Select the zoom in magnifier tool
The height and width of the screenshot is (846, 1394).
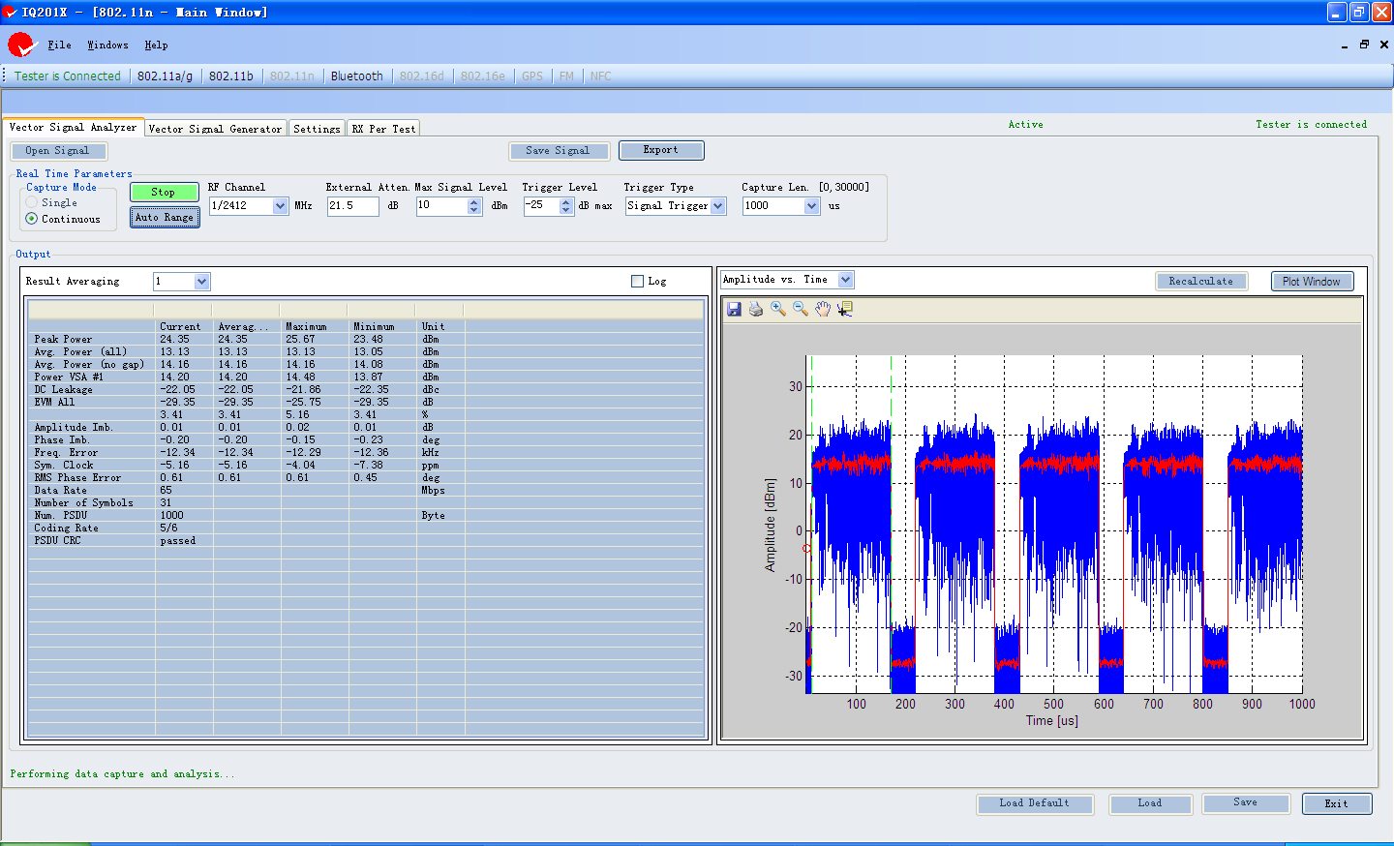778,309
